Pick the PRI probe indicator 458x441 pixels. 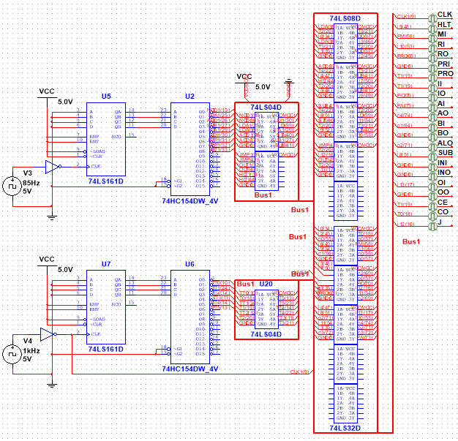[x=432, y=68]
